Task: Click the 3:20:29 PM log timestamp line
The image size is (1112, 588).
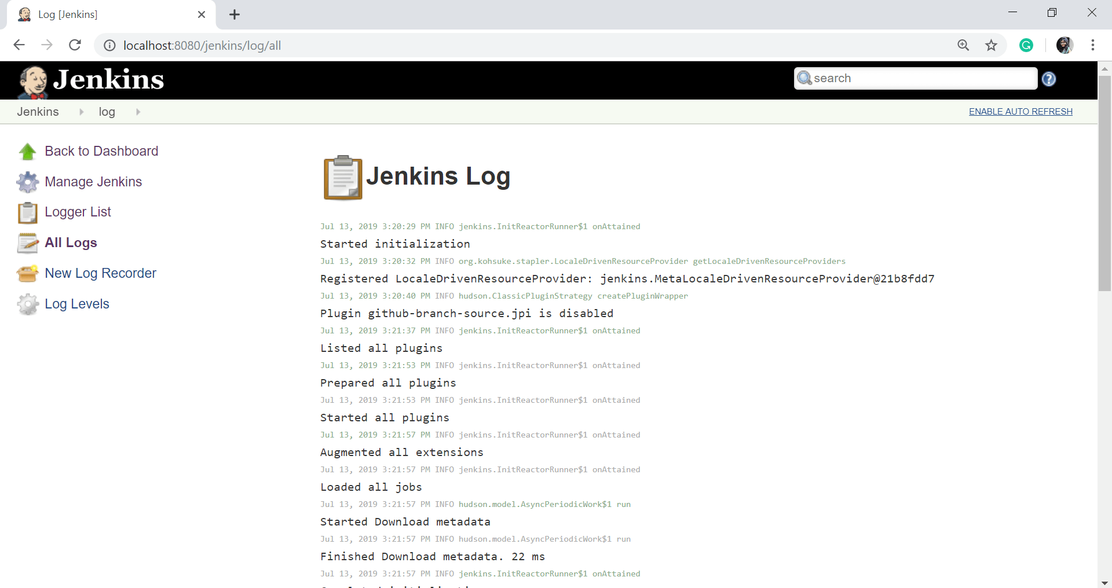Action: pos(480,226)
